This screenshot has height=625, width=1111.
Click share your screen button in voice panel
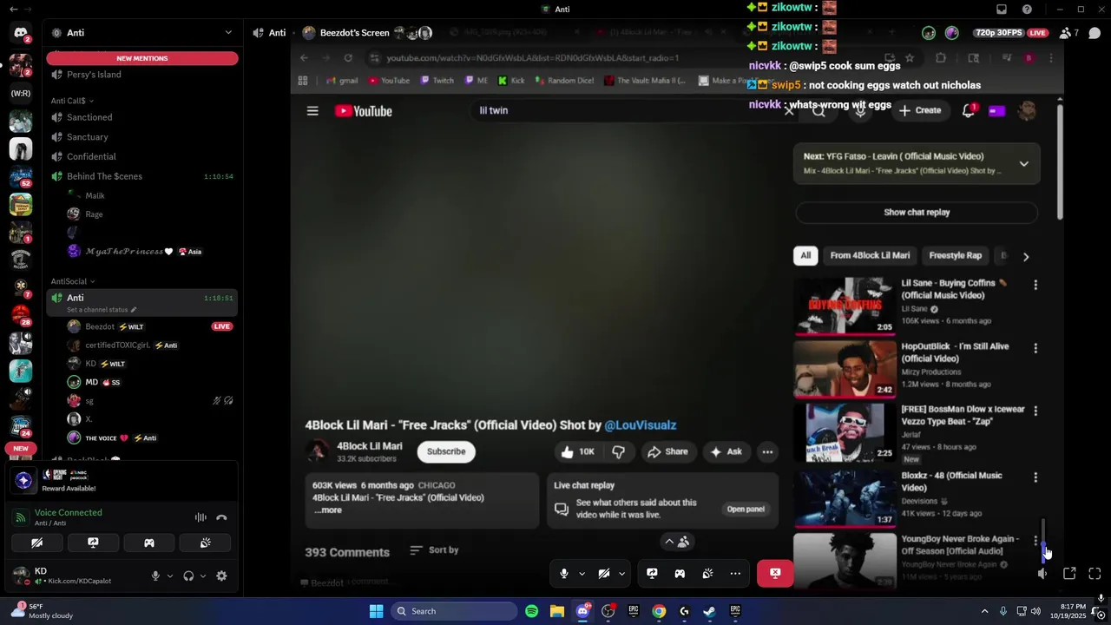(93, 543)
